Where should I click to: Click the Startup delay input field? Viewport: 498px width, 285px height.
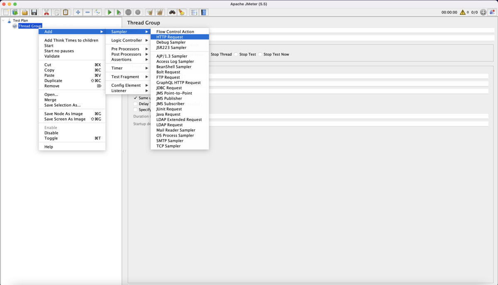(x=349, y=124)
